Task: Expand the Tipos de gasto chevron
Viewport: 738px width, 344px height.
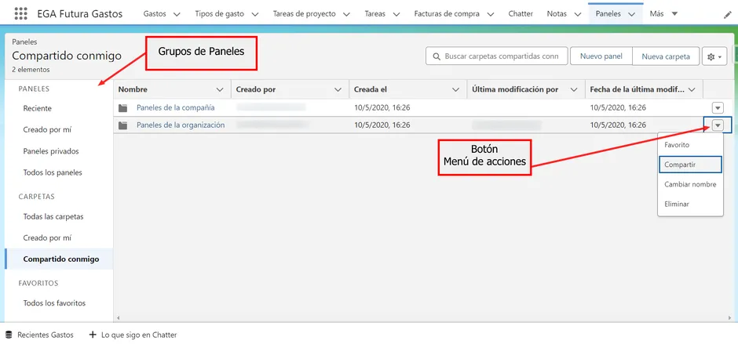Action: 255,14
